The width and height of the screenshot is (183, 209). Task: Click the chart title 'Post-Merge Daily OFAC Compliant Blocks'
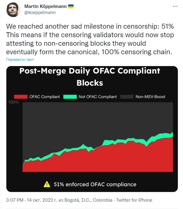pyautogui.click(x=90, y=77)
